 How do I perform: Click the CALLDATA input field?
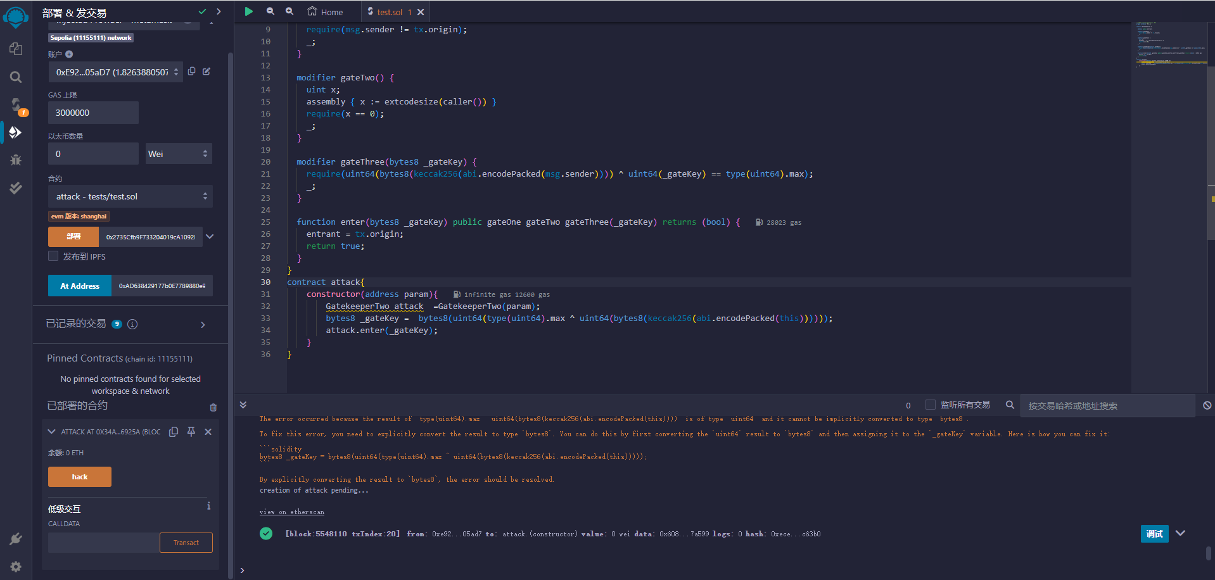[104, 543]
